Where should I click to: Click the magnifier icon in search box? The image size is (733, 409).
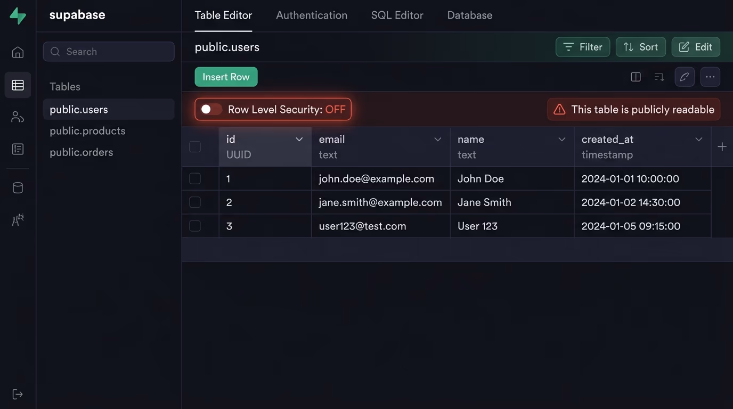[x=55, y=52]
